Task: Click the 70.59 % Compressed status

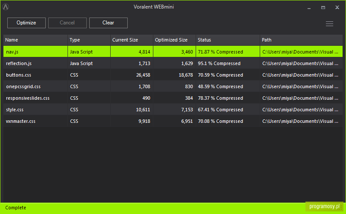Action: coord(220,75)
